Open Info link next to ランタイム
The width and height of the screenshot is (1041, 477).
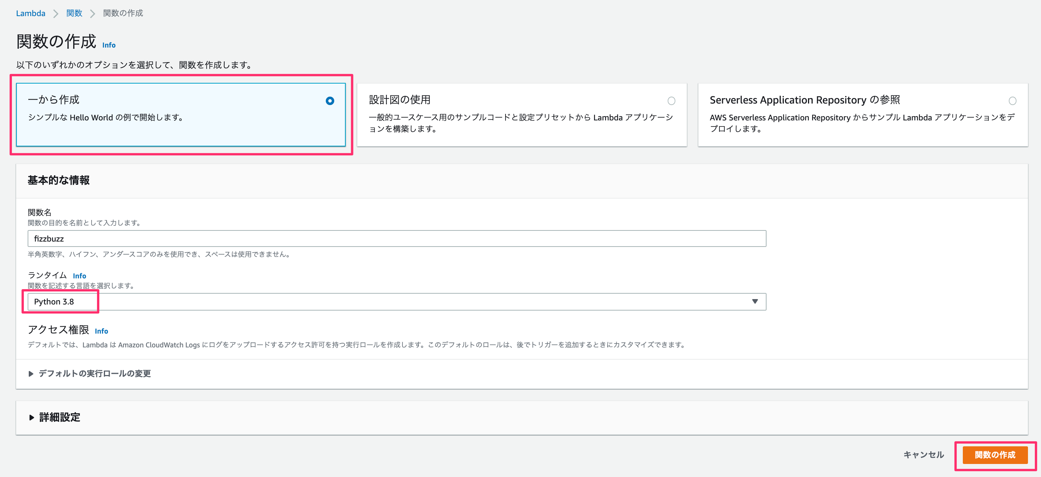pyautogui.click(x=79, y=276)
